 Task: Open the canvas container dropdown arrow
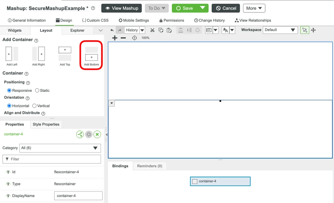coord(112,103)
